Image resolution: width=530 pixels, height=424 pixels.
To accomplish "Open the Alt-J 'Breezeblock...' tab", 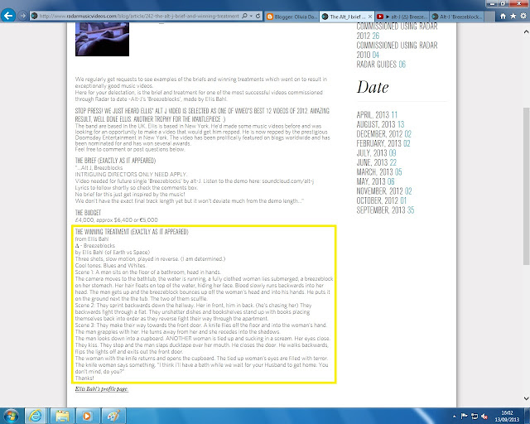I will coord(456,17).
